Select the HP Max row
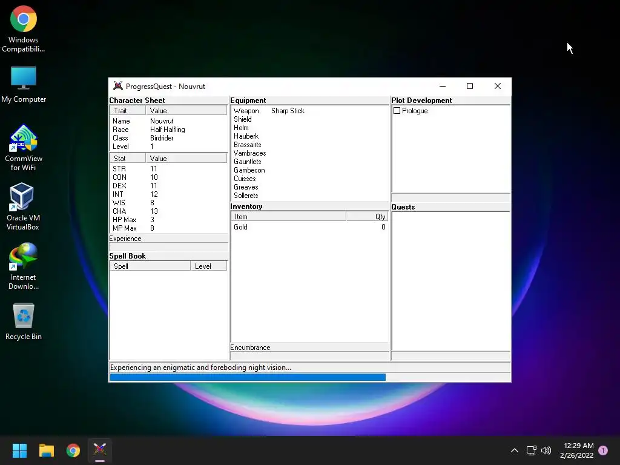620x465 pixels. tap(168, 220)
